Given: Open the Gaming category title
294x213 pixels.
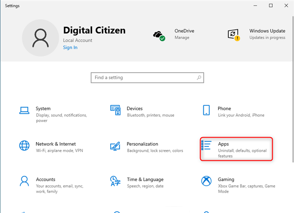Looking at the screenshot, I should click(226, 179).
